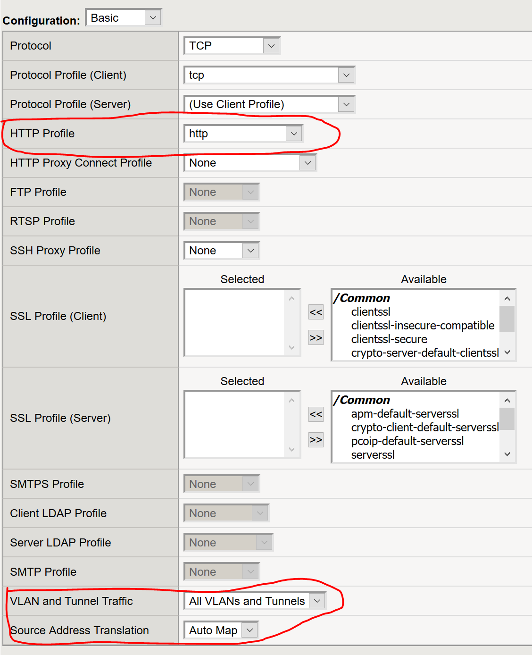Select apm-default-serverssl profile
The image size is (532, 655).
405,414
